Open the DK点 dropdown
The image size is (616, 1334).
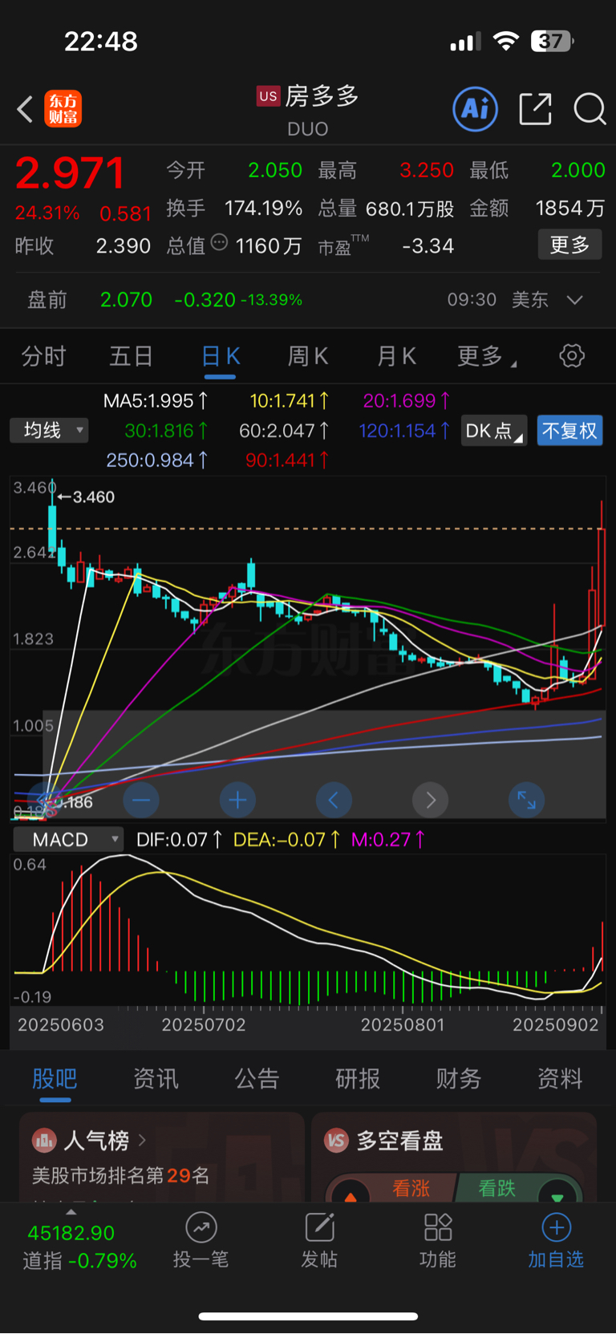point(494,431)
